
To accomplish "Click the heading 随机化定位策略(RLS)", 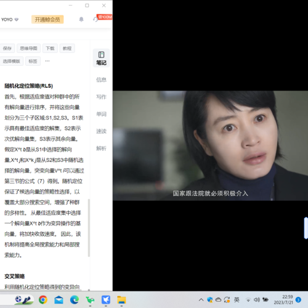I will (x=29, y=86).
